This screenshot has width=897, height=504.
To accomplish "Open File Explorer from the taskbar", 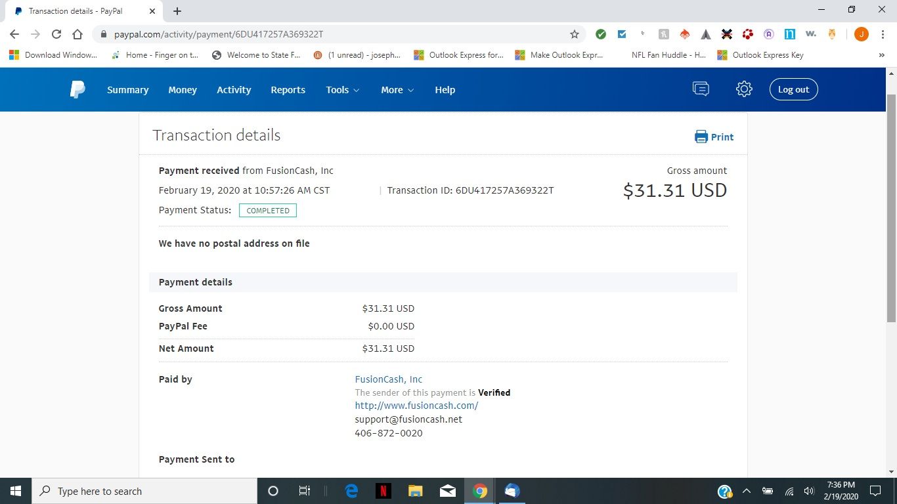I will (416, 491).
